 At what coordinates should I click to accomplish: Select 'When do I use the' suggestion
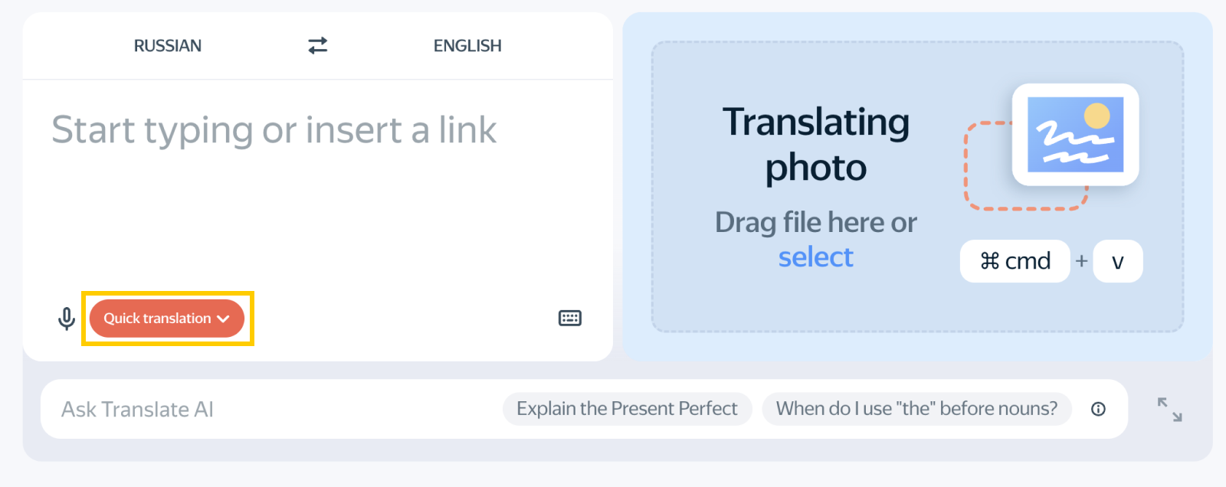click(916, 409)
